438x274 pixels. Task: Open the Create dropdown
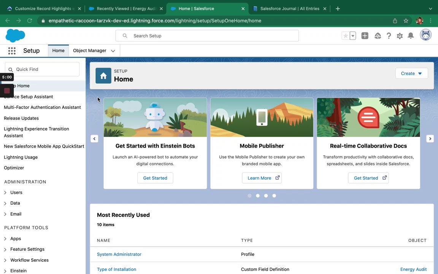click(411, 73)
